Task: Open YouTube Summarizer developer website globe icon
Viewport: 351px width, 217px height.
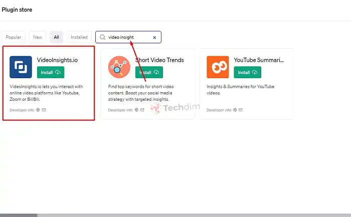Action: point(235,110)
